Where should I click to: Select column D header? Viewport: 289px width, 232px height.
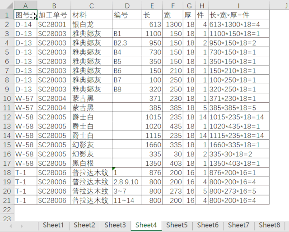click(127, 5)
